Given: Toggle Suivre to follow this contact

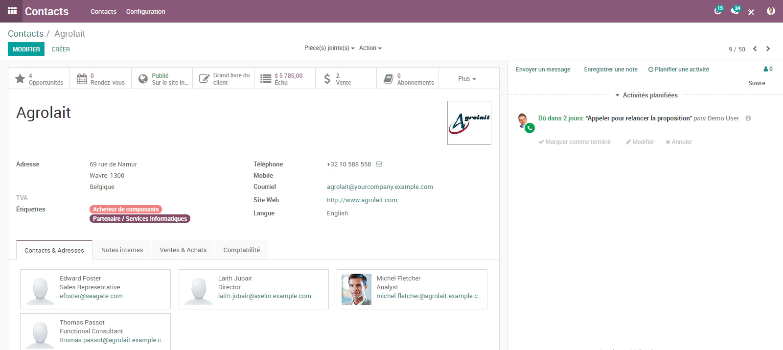Looking at the screenshot, I should 757,83.
